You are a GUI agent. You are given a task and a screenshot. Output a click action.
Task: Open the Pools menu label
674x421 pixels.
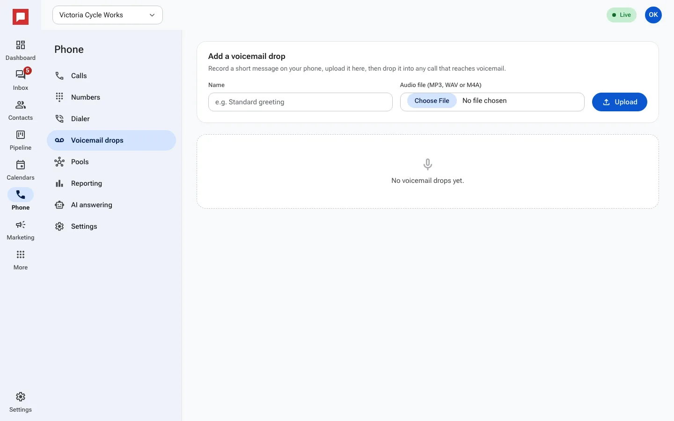click(80, 162)
